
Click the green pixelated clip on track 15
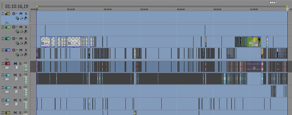pyautogui.click(x=254, y=42)
